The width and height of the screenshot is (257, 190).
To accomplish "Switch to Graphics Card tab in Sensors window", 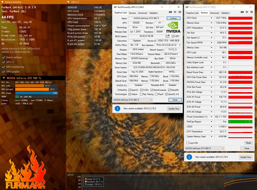I will point(192,13).
